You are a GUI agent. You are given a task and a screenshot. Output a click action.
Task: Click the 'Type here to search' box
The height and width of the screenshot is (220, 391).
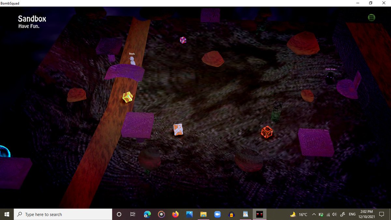pyautogui.click(x=63, y=214)
